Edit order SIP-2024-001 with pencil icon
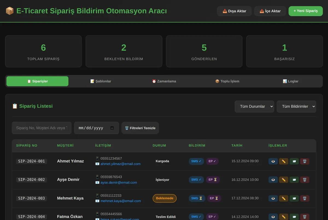Screen dimensions: 328x220 [284, 161]
